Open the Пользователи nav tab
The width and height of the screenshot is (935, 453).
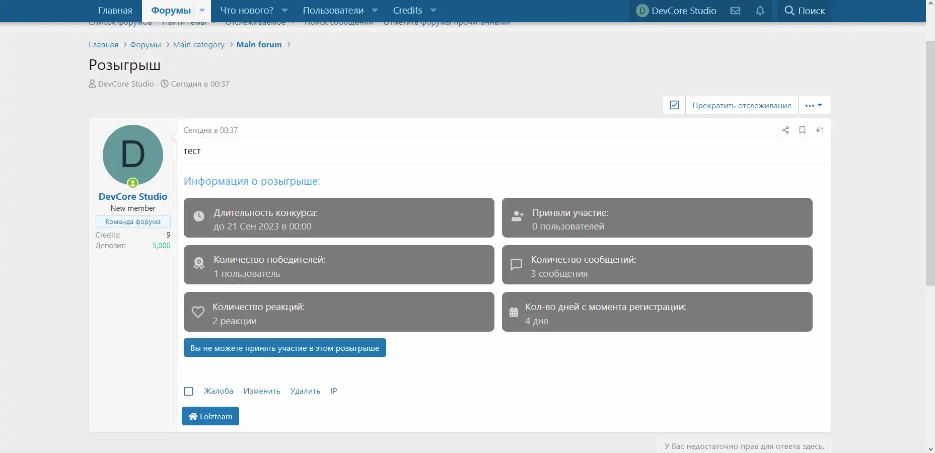[333, 11]
